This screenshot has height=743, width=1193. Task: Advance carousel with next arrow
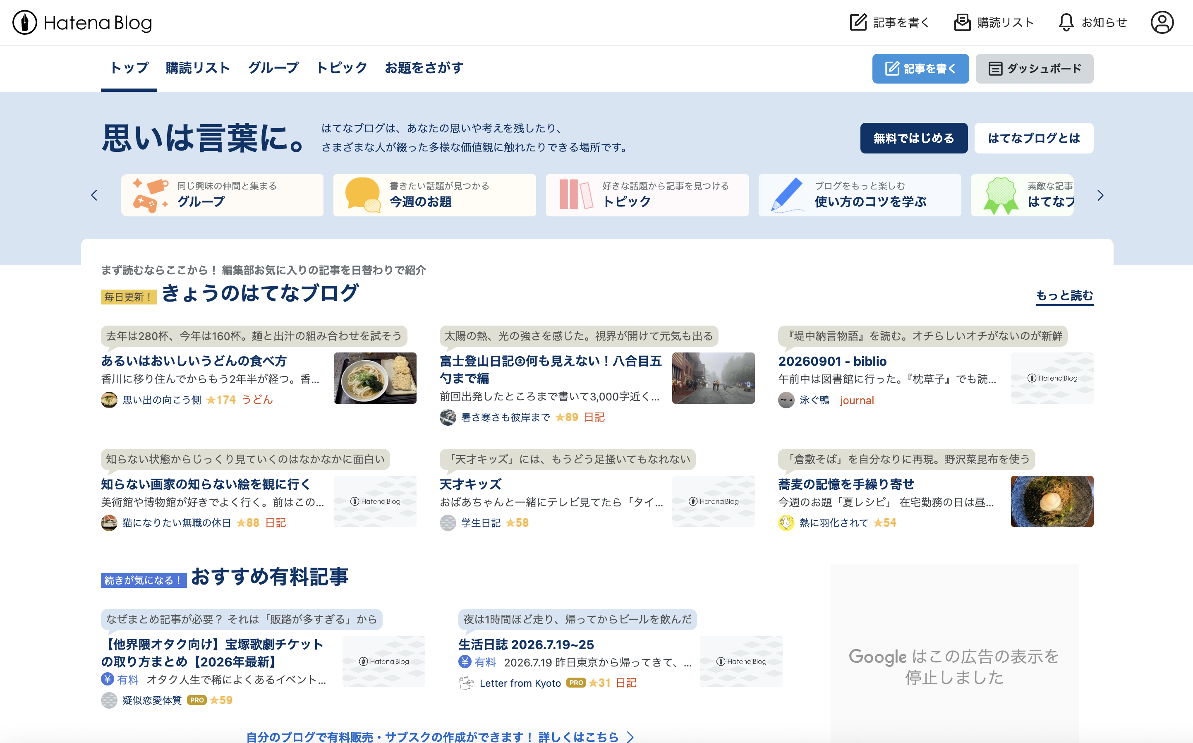point(1101,196)
